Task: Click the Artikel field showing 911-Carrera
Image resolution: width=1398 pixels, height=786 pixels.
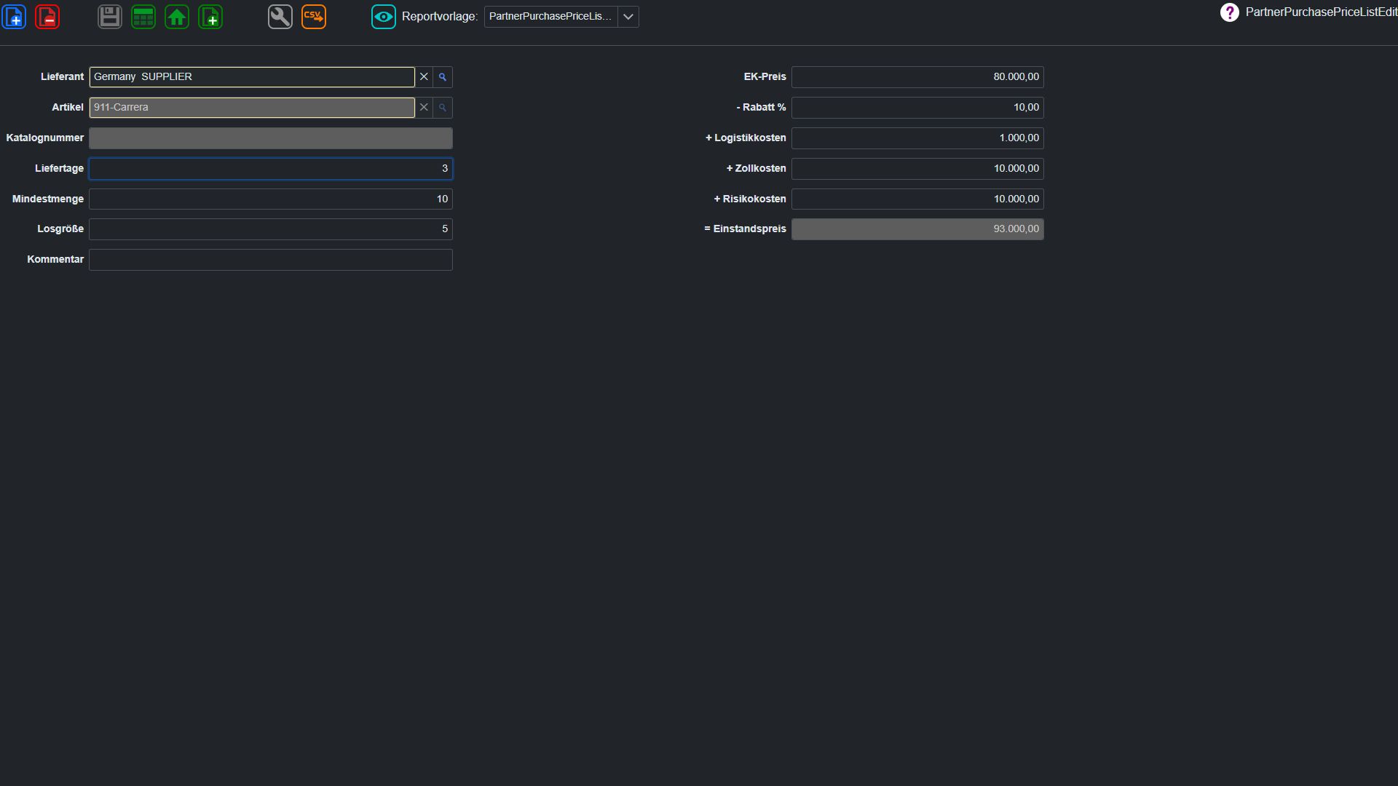Action: pyautogui.click(x=252, y=108)
